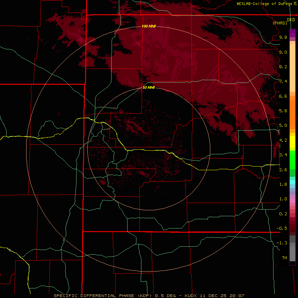Pick the light peach color bar segment
This screenshot has height=298, width=298.
point(292,68)
